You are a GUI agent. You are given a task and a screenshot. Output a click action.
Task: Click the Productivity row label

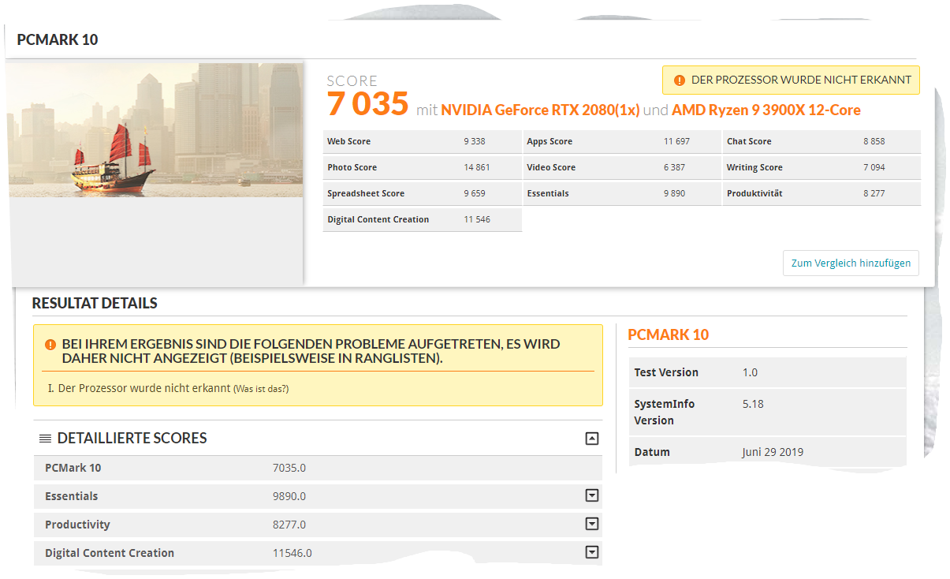77,525
